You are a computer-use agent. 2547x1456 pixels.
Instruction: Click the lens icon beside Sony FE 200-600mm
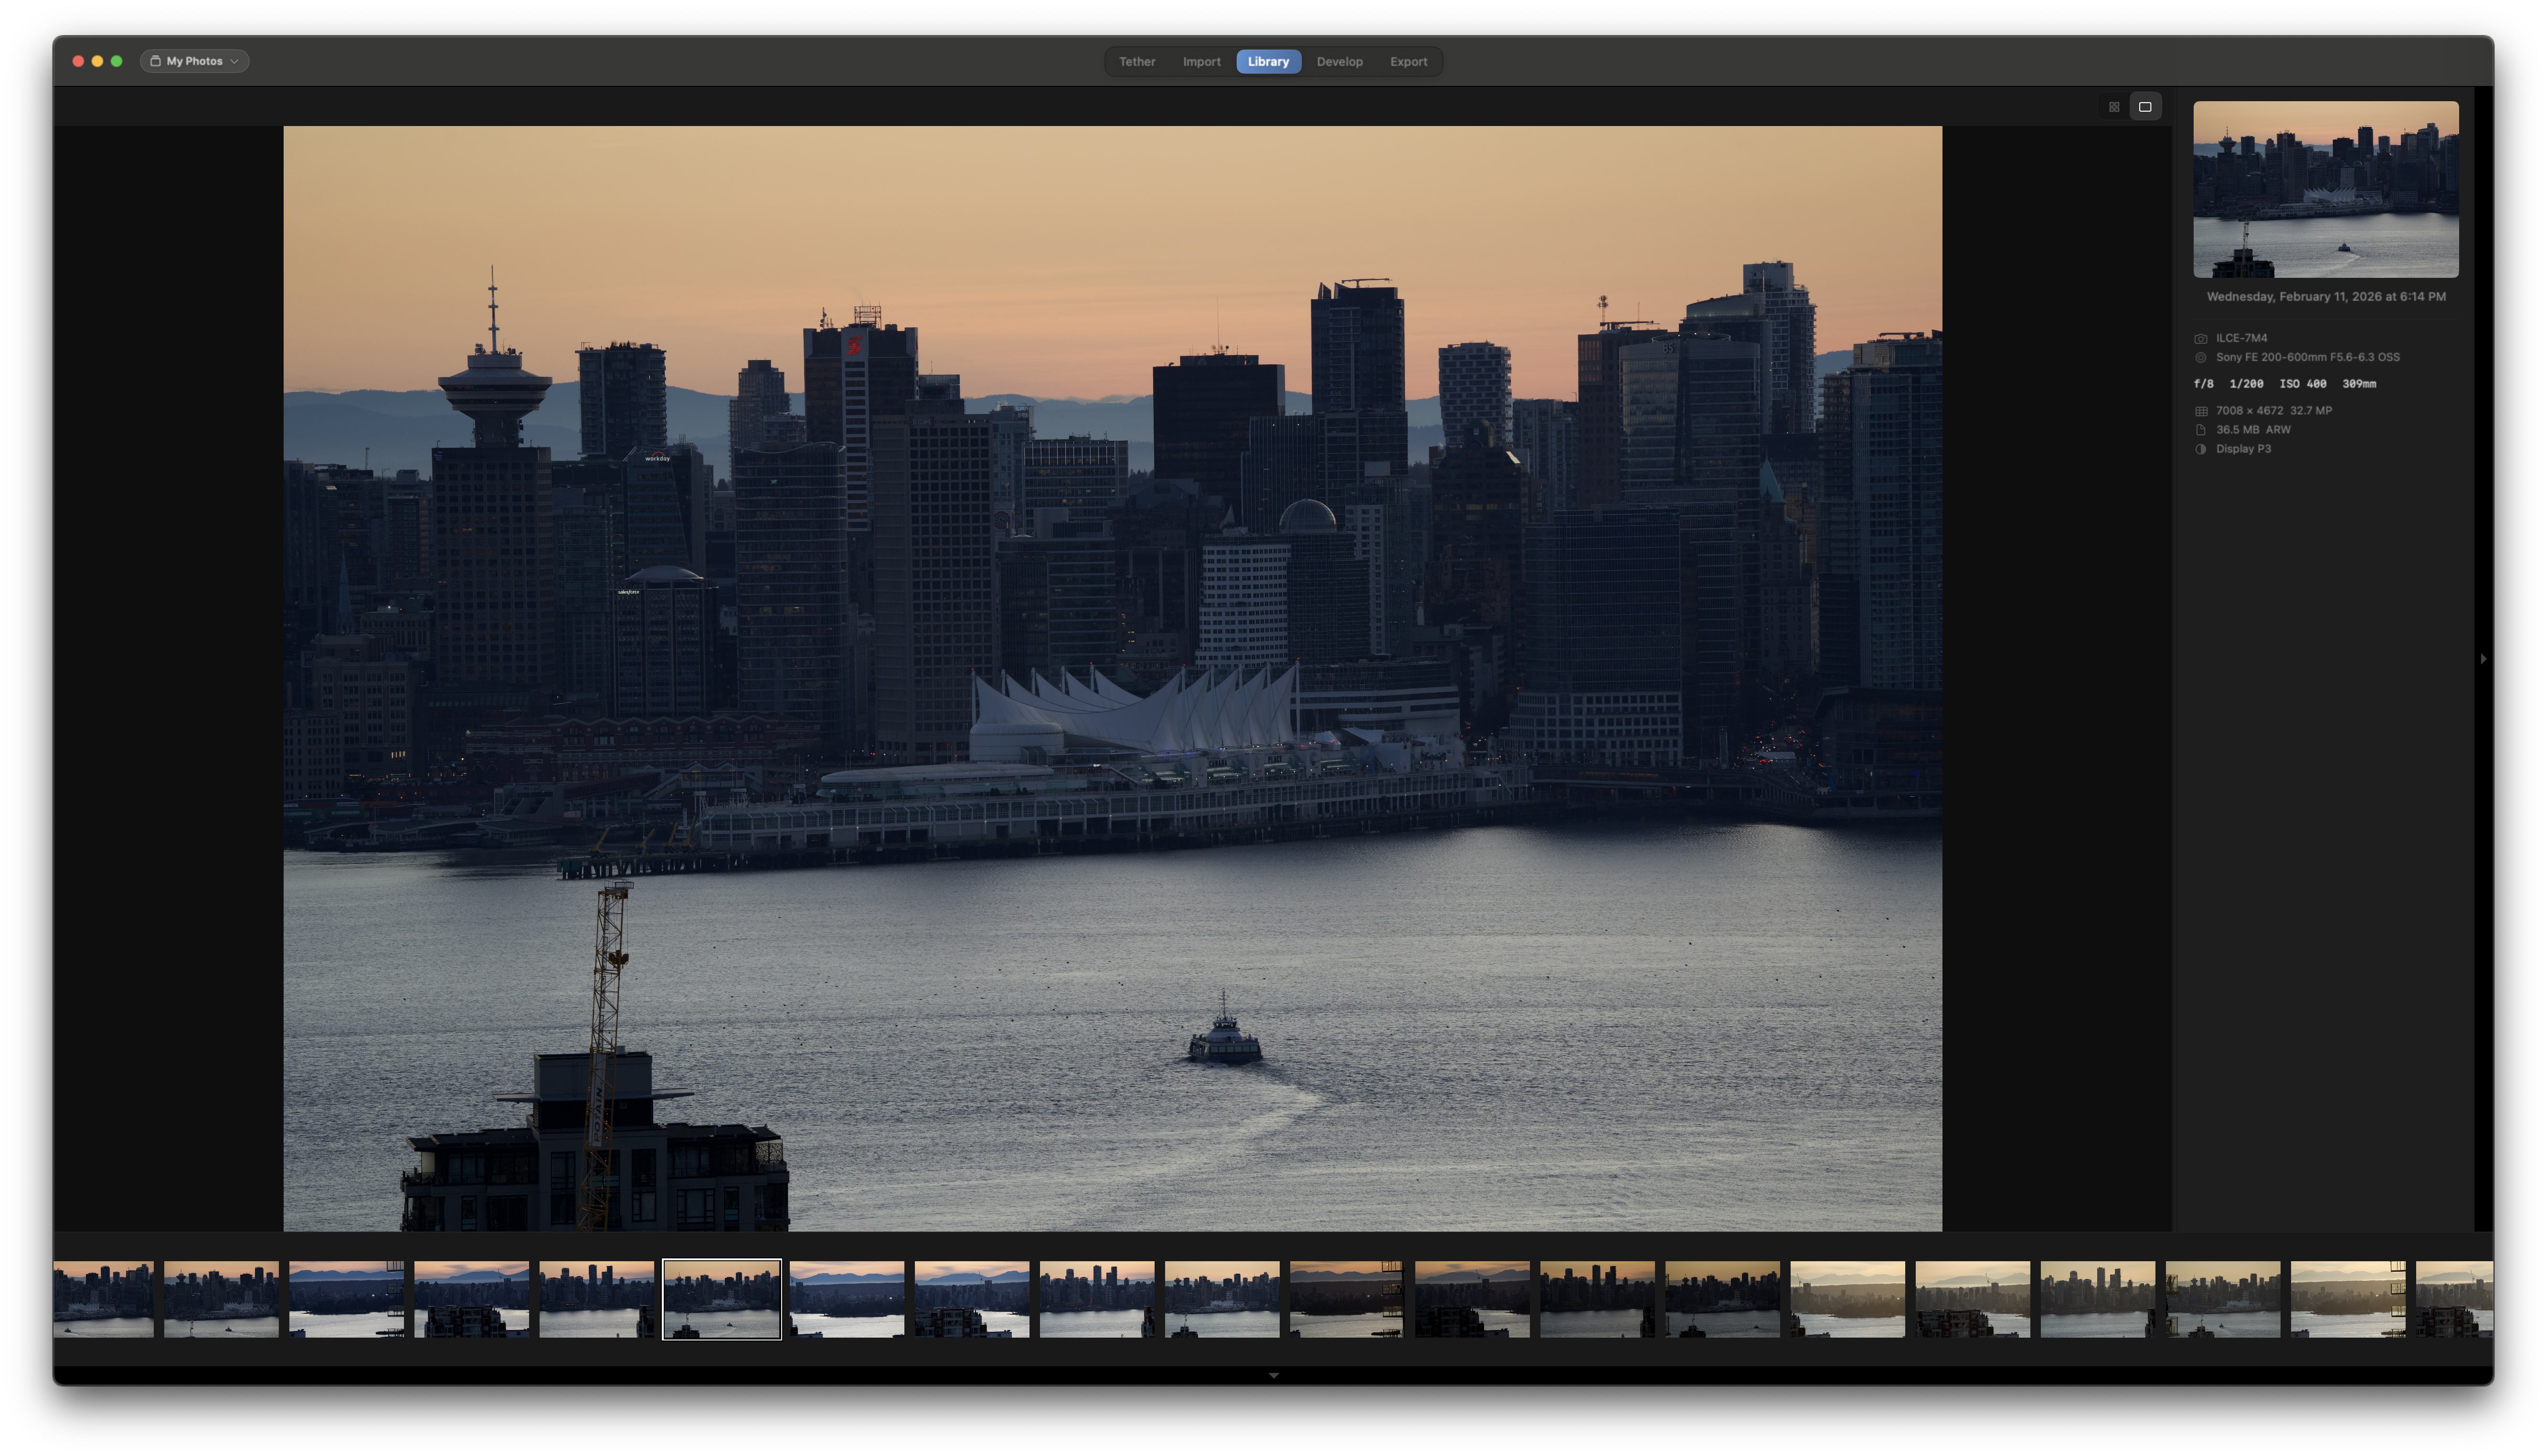click(2200, 358)
